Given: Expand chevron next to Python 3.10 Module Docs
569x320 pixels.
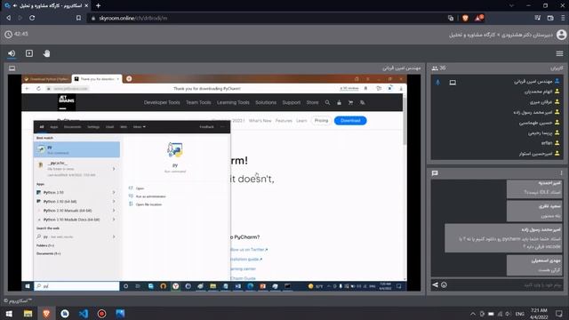Looking at the screenshot, I should tap(114, 220).
